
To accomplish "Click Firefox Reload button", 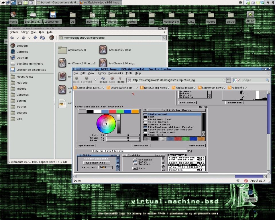I will click(x=103, y=80).
